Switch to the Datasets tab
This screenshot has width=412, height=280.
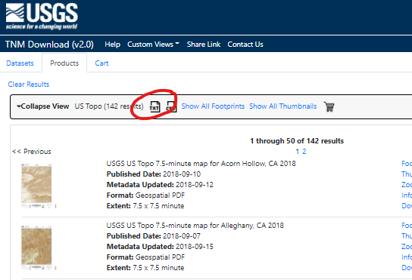tap(20, 63)
